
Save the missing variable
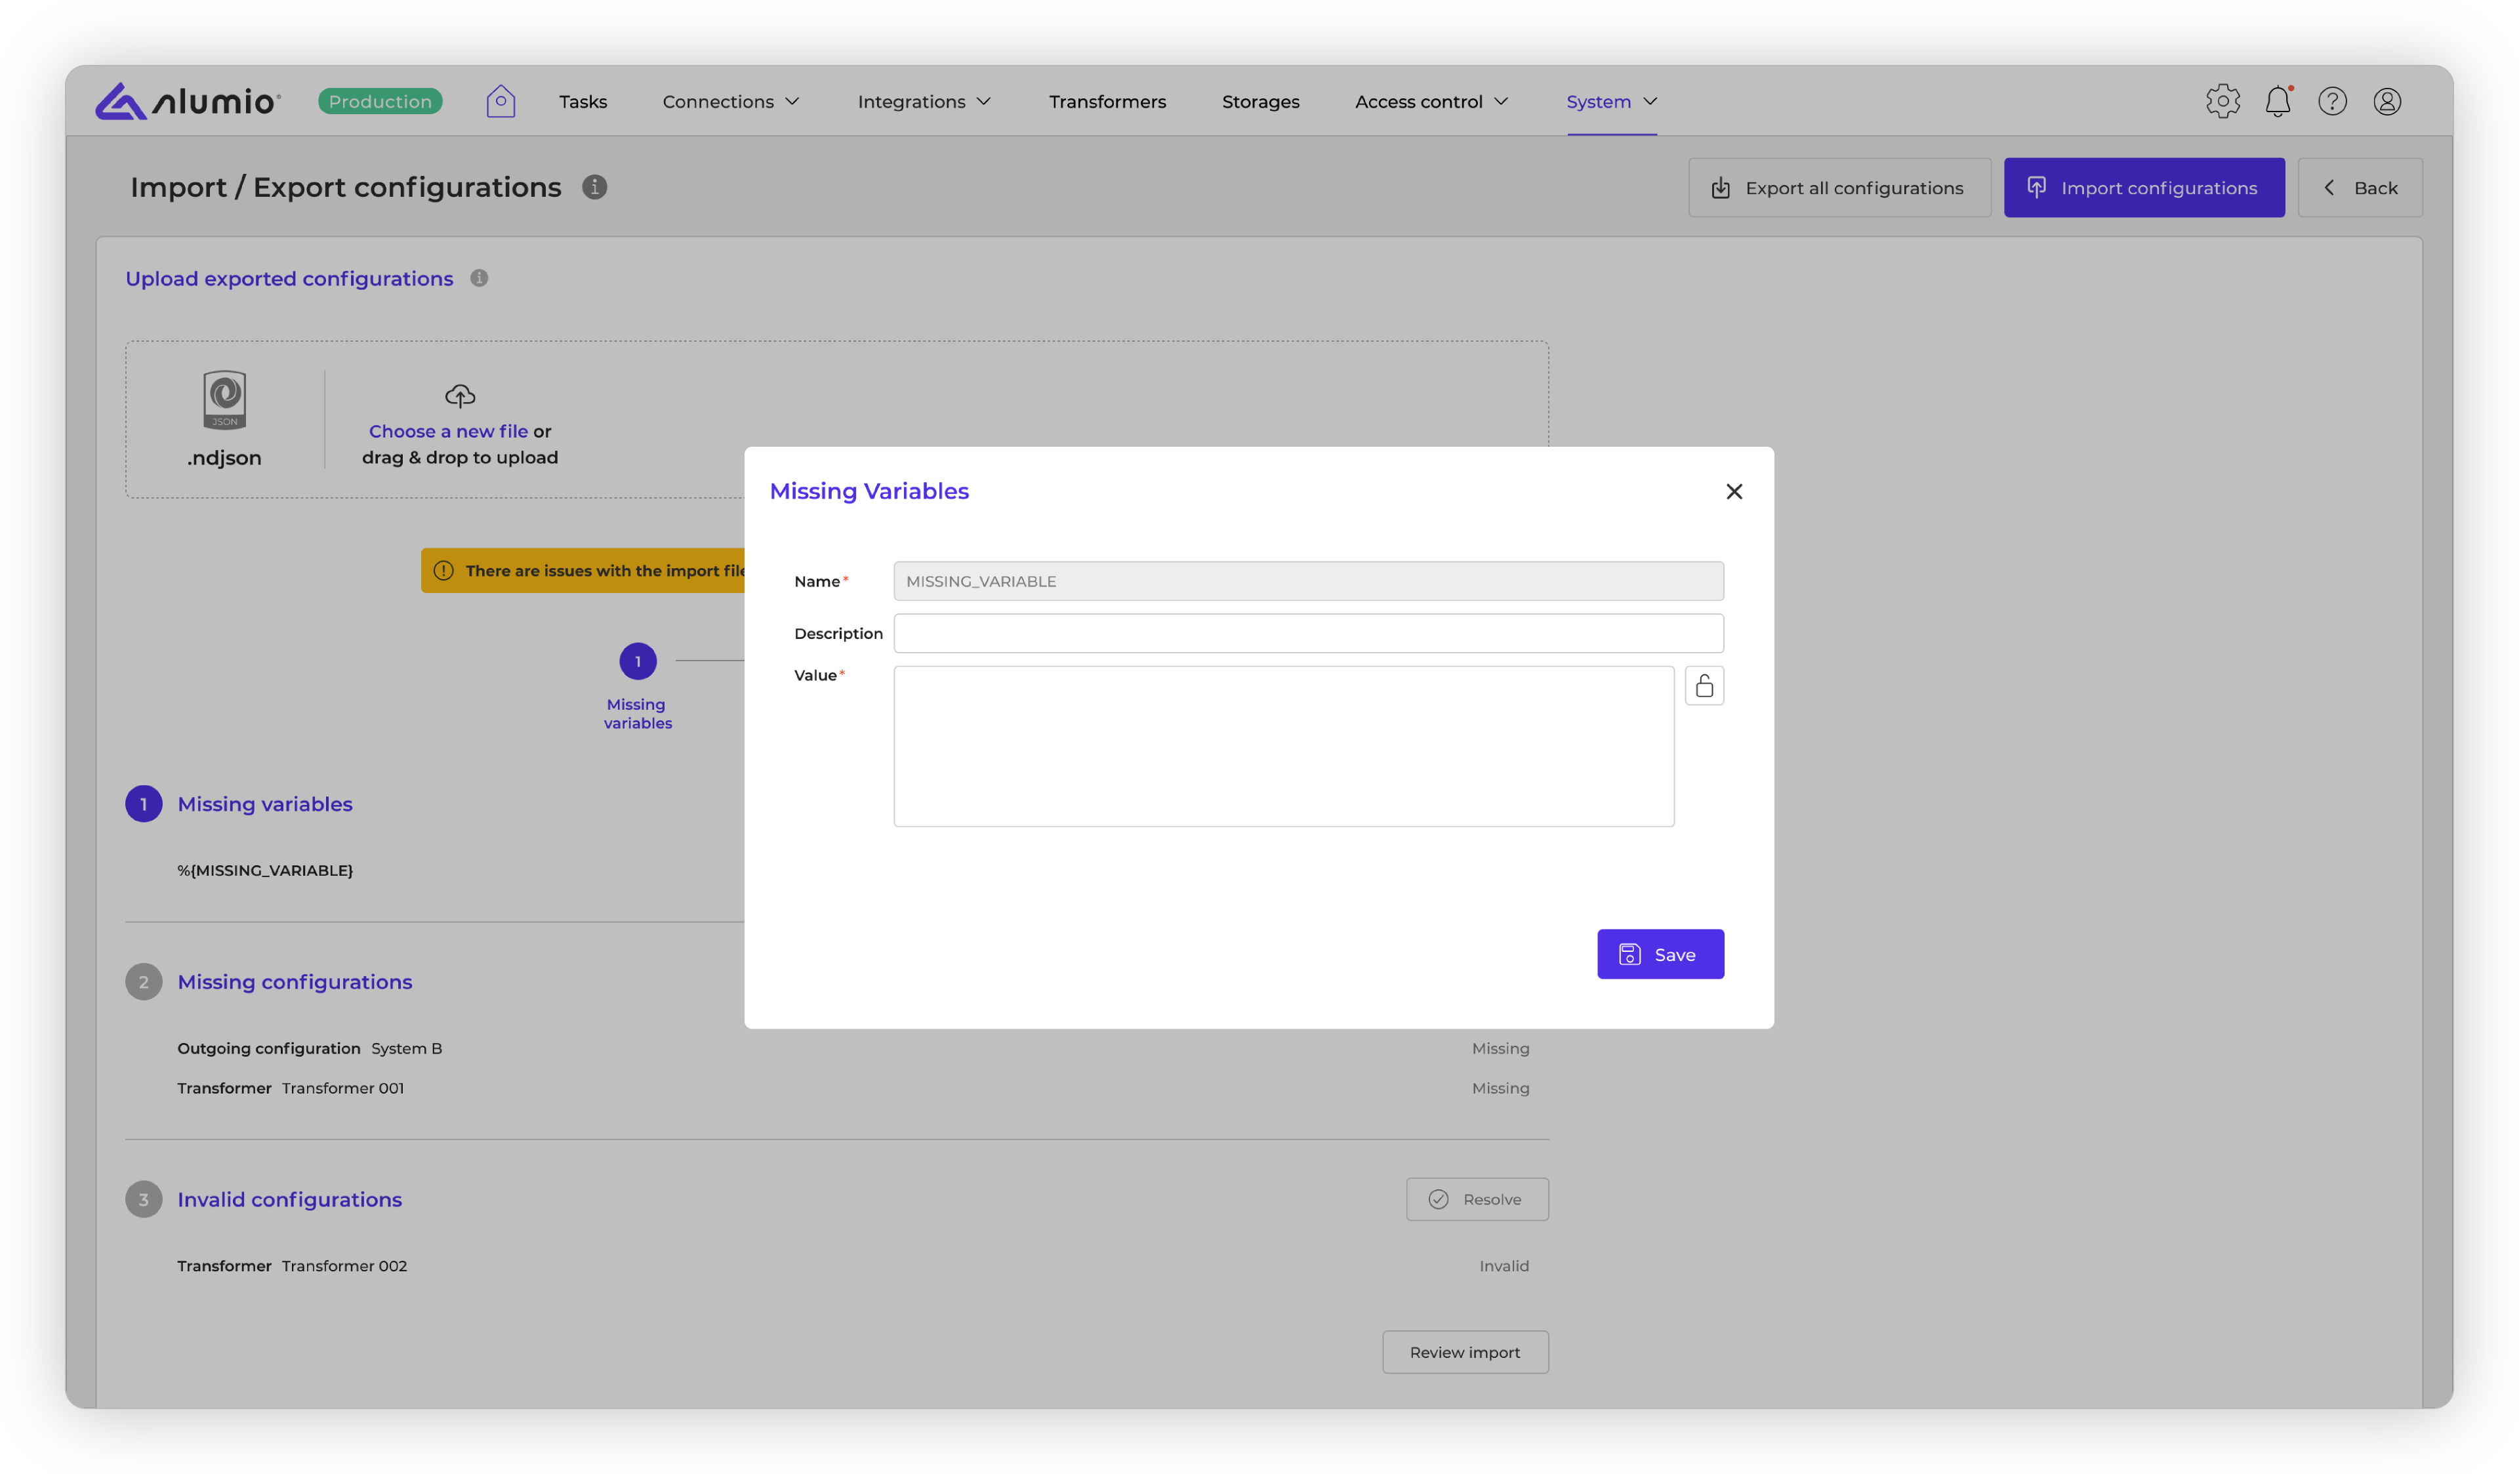tap(1660, 954)
